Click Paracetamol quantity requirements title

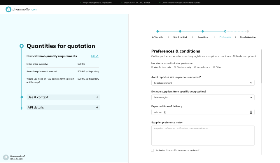[x=52, y=56]
